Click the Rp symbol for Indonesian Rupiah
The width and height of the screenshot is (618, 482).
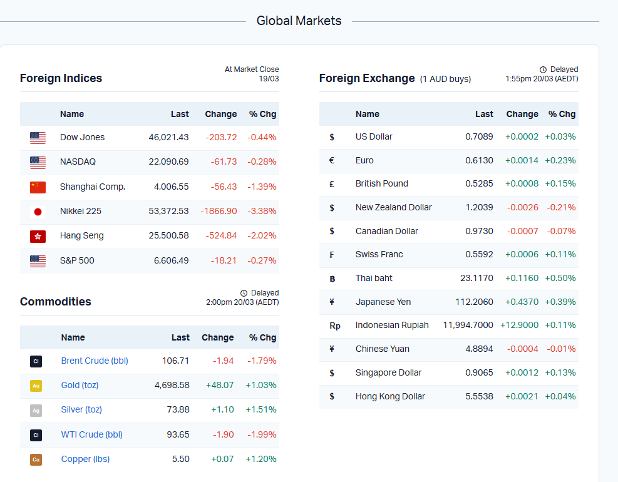pyautogui.click(x=334, y=326)
